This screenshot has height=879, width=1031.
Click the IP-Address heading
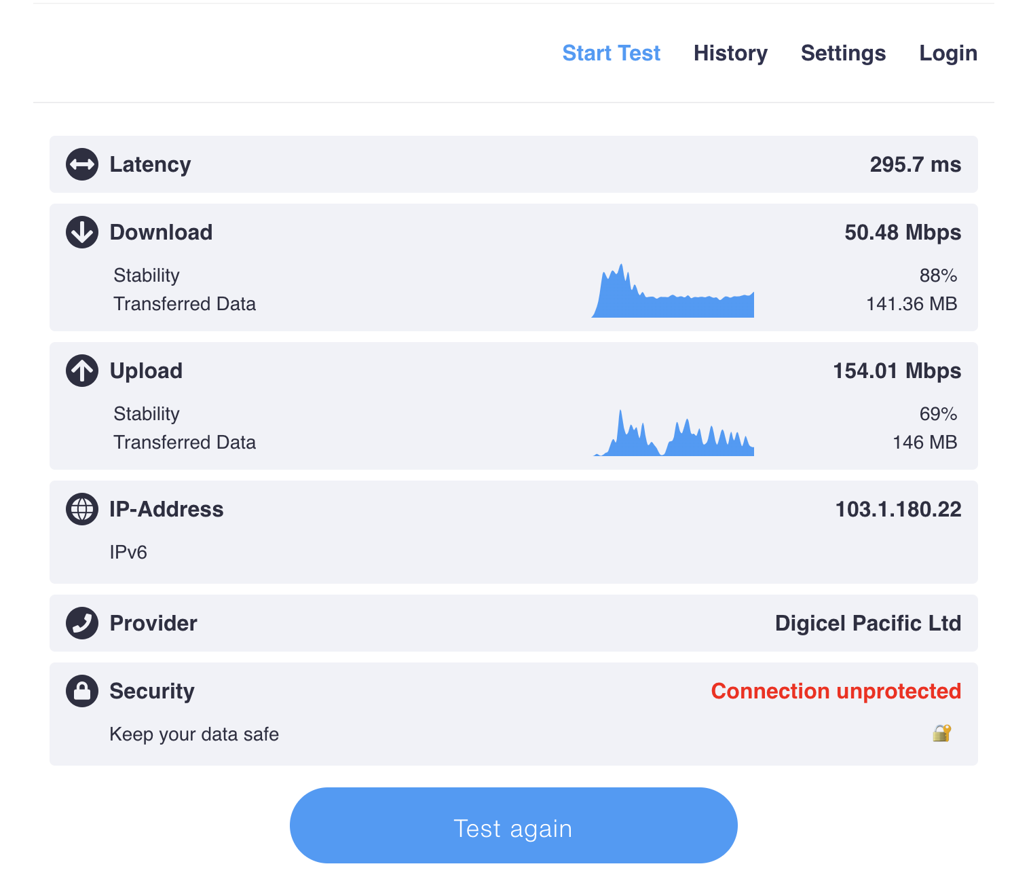166,509
